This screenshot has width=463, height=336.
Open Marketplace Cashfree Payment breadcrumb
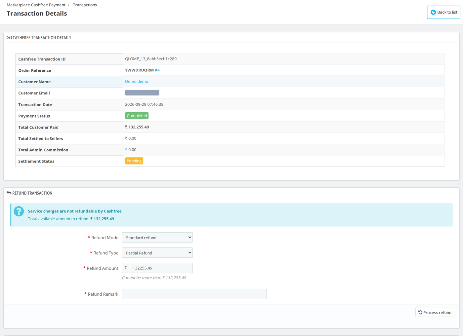36,5
